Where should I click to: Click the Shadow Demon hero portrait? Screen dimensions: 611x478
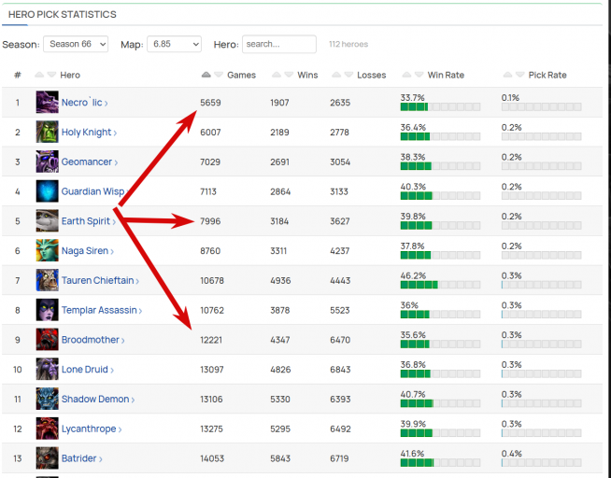click(x=47, y=399)
